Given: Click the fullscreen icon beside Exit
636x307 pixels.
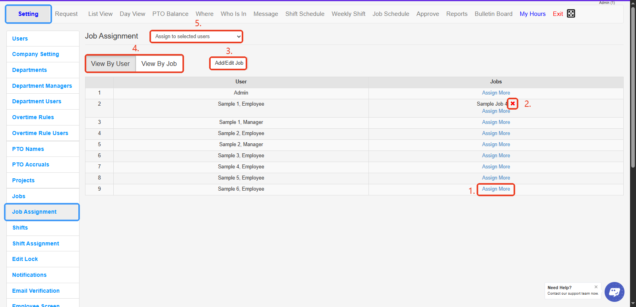Looking at the screenshot, I should 571,14.
